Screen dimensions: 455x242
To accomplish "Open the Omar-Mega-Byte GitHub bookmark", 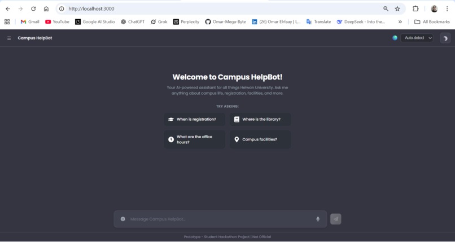I will tap(225, 22).
